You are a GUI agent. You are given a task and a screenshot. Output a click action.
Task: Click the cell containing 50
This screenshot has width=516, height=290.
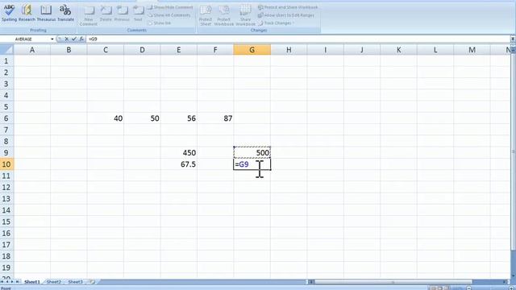tap(142, 118)
